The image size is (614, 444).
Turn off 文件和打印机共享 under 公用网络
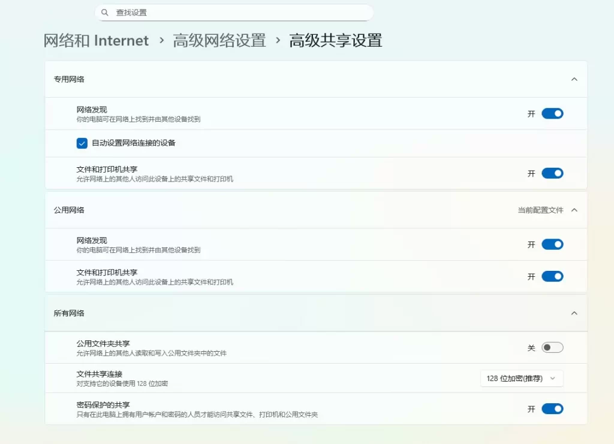point(552,276)
